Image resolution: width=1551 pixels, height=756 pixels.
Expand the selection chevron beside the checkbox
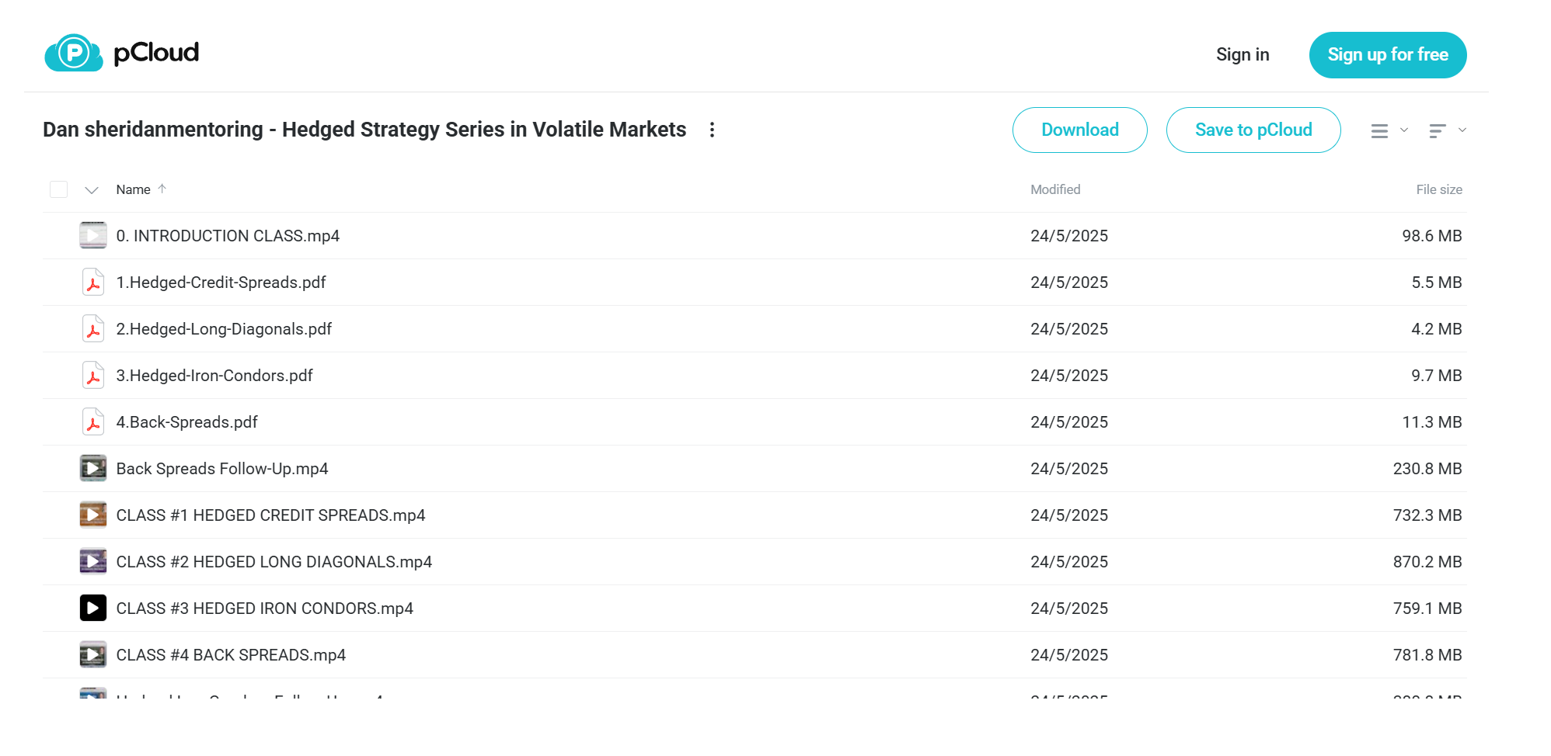(x=92, y=190)
